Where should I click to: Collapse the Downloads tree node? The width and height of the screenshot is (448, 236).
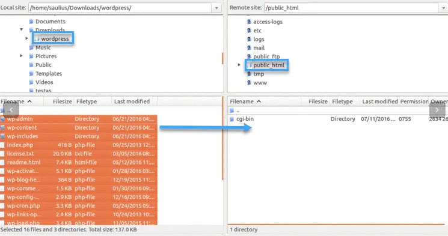(22, 29)
